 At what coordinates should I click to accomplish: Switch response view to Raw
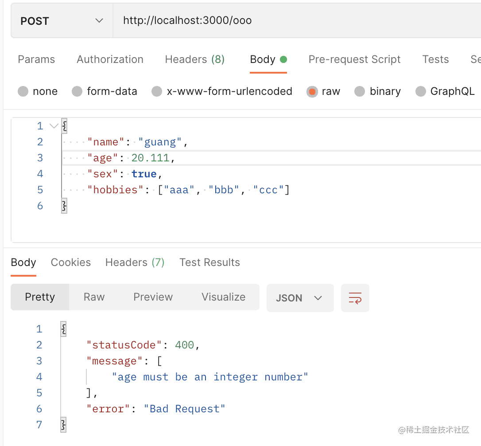[x=94, y=297]
